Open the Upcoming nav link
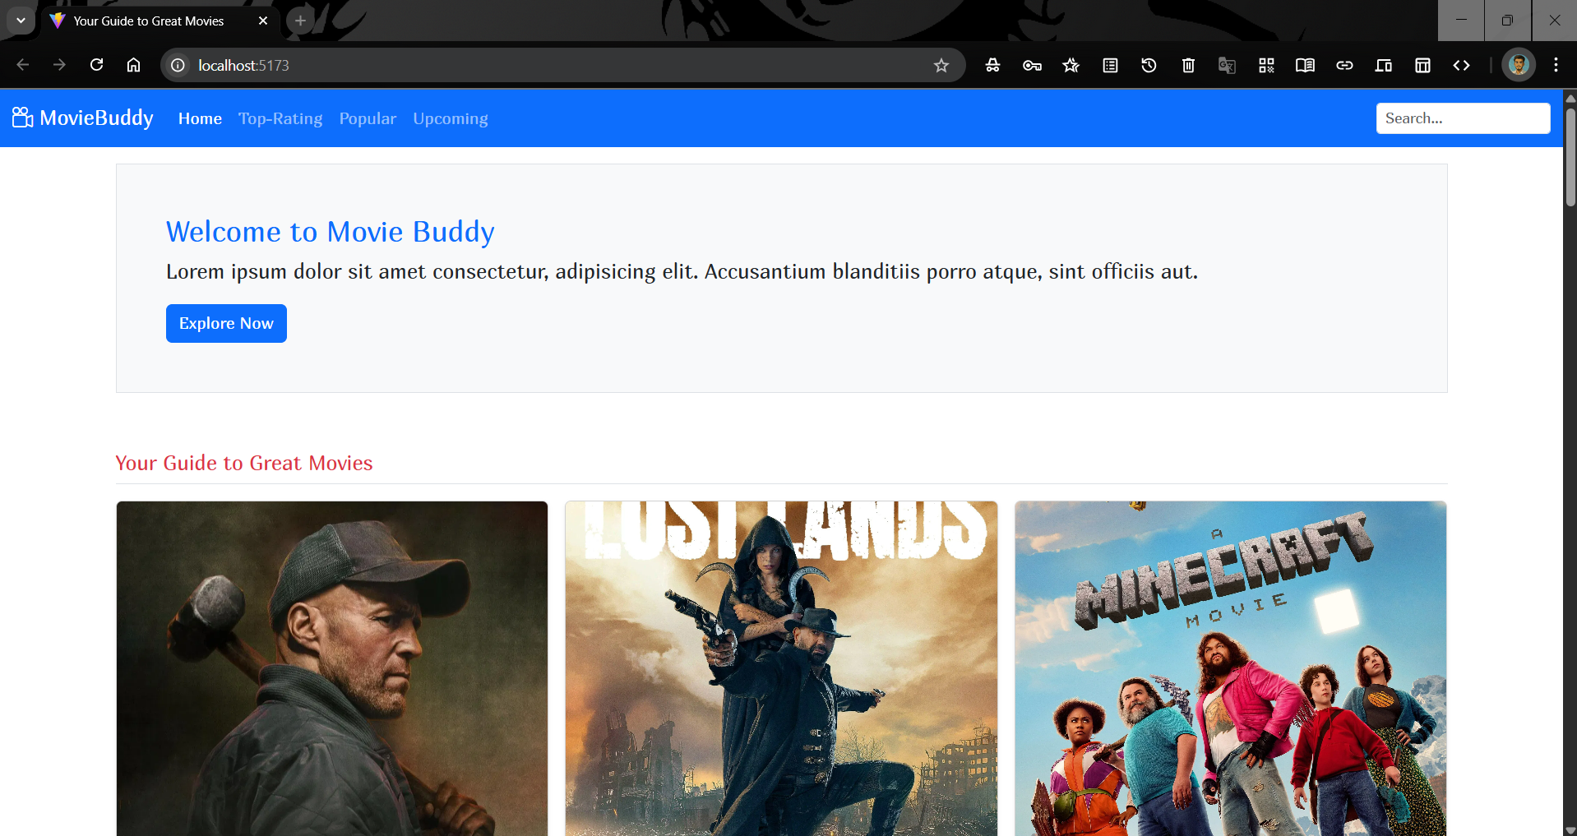Screen dimensions: 1577x836 (451, 118)
